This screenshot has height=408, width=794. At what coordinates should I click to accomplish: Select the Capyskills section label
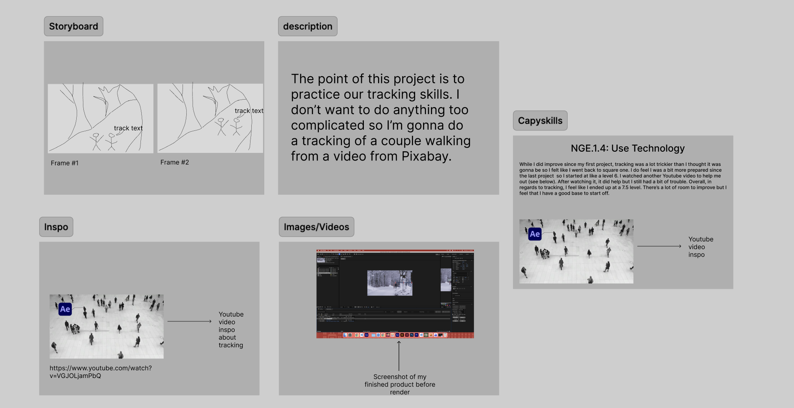pyautogui.click(x=540, y=121)
